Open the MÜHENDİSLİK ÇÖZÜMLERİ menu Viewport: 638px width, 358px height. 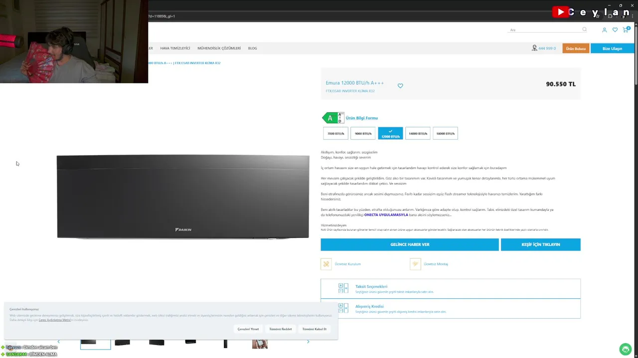(x=219, y=48)
